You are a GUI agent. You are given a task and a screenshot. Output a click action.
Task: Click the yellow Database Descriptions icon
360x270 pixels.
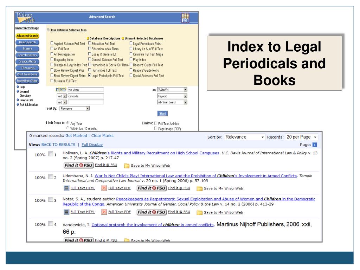click(88, 38)
